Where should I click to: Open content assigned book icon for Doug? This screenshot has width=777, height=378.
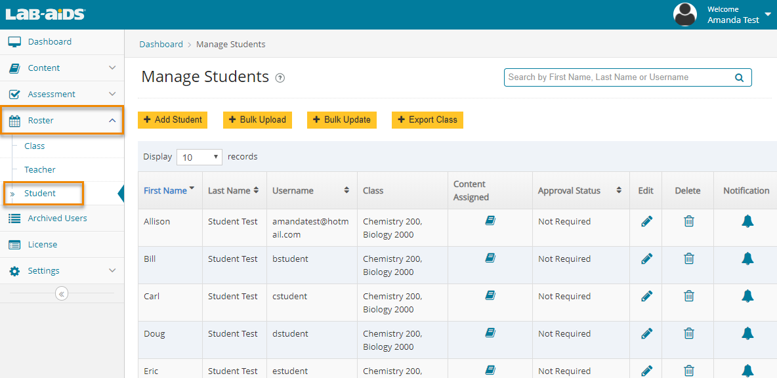[490, 333]
